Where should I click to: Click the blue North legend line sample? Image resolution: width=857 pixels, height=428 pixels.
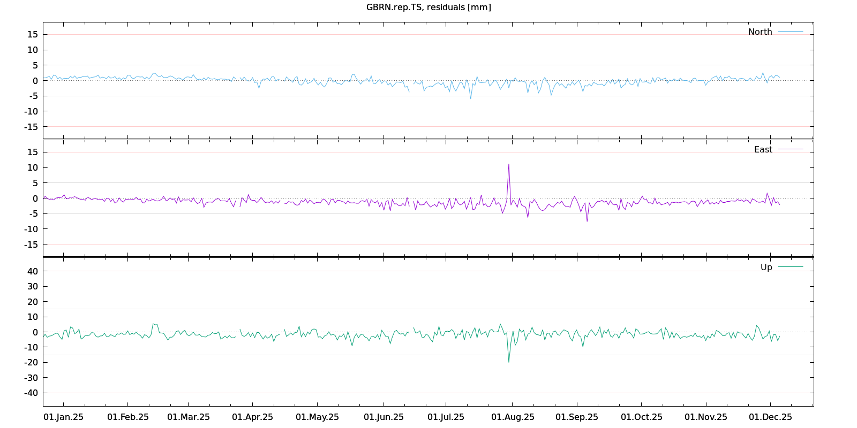click(x=790, y=32)
